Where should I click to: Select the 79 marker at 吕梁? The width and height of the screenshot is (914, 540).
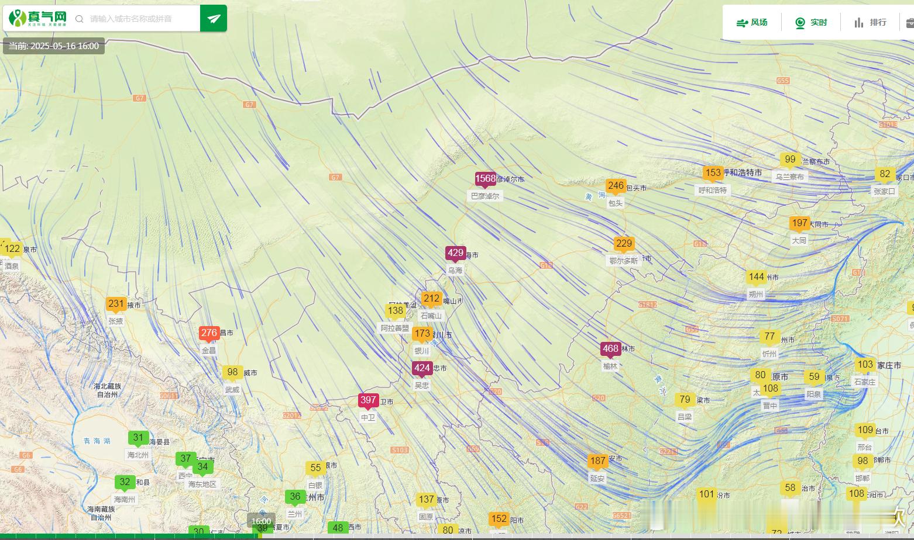[x=685, y=400]
